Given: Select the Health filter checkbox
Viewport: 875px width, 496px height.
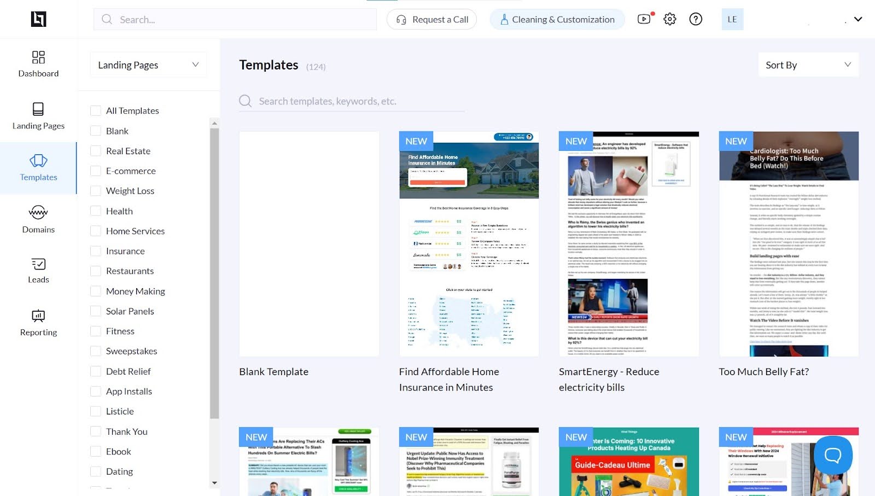Looking at the screenshot, I should point(96,211).
